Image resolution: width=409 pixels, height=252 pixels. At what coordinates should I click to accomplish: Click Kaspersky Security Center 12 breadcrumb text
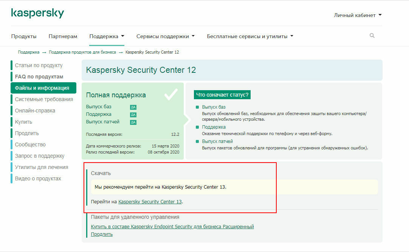tap(152, 52)
